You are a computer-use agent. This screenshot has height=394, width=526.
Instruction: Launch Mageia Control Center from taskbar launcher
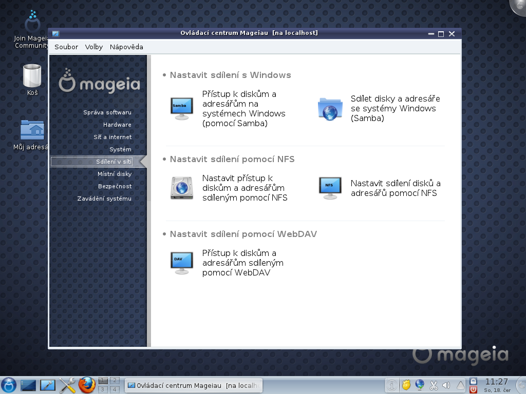pyautogui.click(x=48, y=385)
